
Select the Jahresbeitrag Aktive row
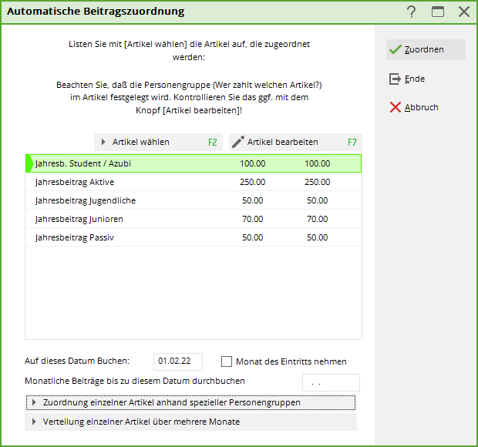point(193,182)
